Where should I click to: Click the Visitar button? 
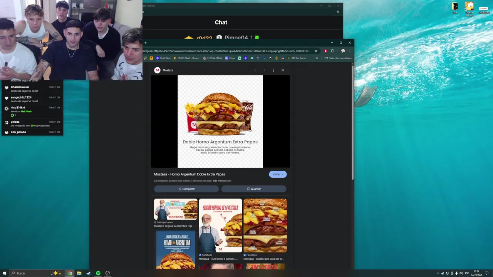[278, 174]
